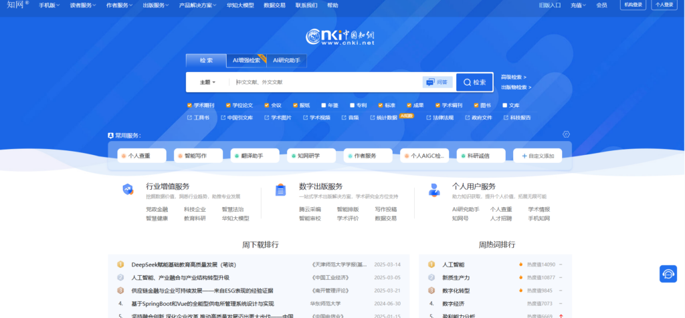Open the 主题 search field dropdown
The image size is (685, 318).
[208, 82]
